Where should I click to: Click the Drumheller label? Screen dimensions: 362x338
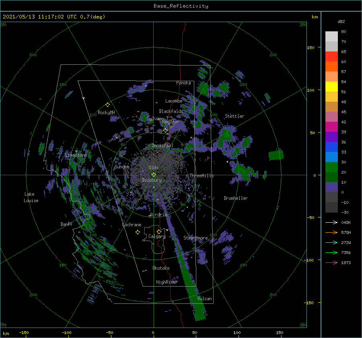tap(236, 198)
